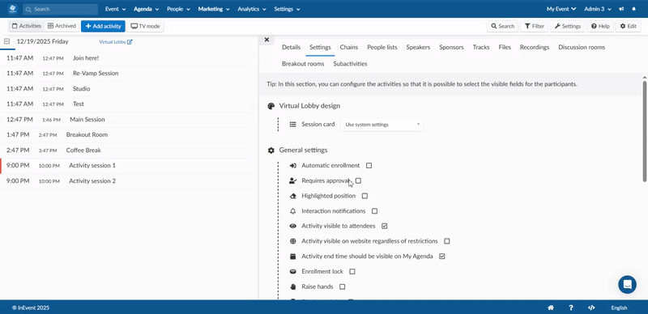Click the toolbar Filter button

coord(534,26)
